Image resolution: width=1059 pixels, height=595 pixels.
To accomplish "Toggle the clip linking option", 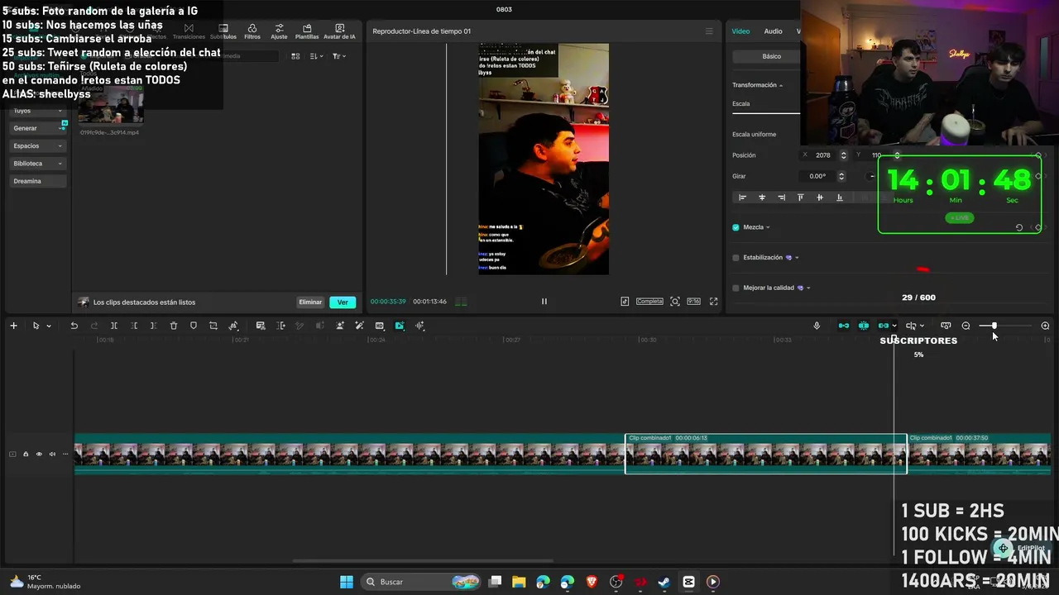I will 884,326.
